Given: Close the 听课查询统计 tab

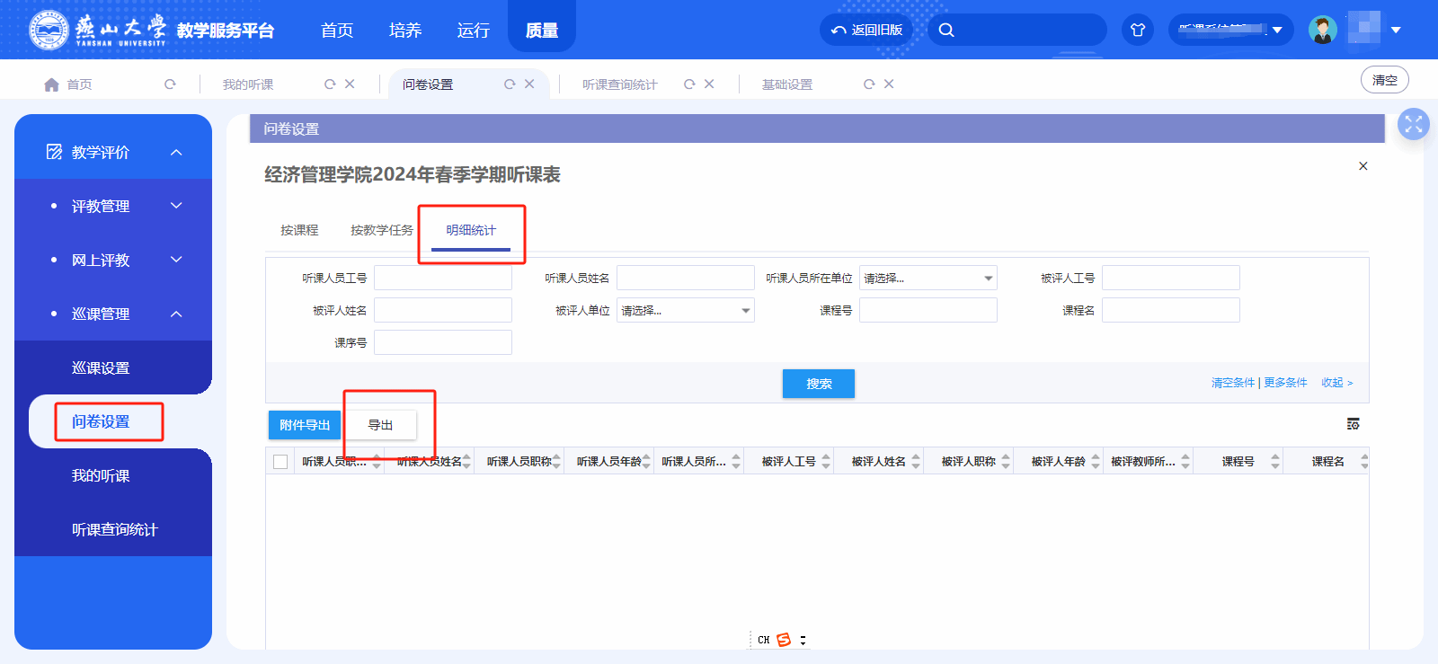Looking at the screenshot, I should (709, 84).
